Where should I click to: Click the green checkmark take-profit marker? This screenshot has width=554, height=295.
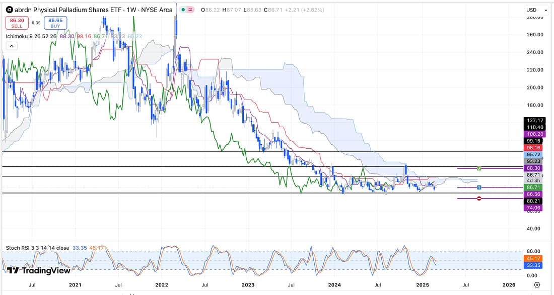(479, 168)
